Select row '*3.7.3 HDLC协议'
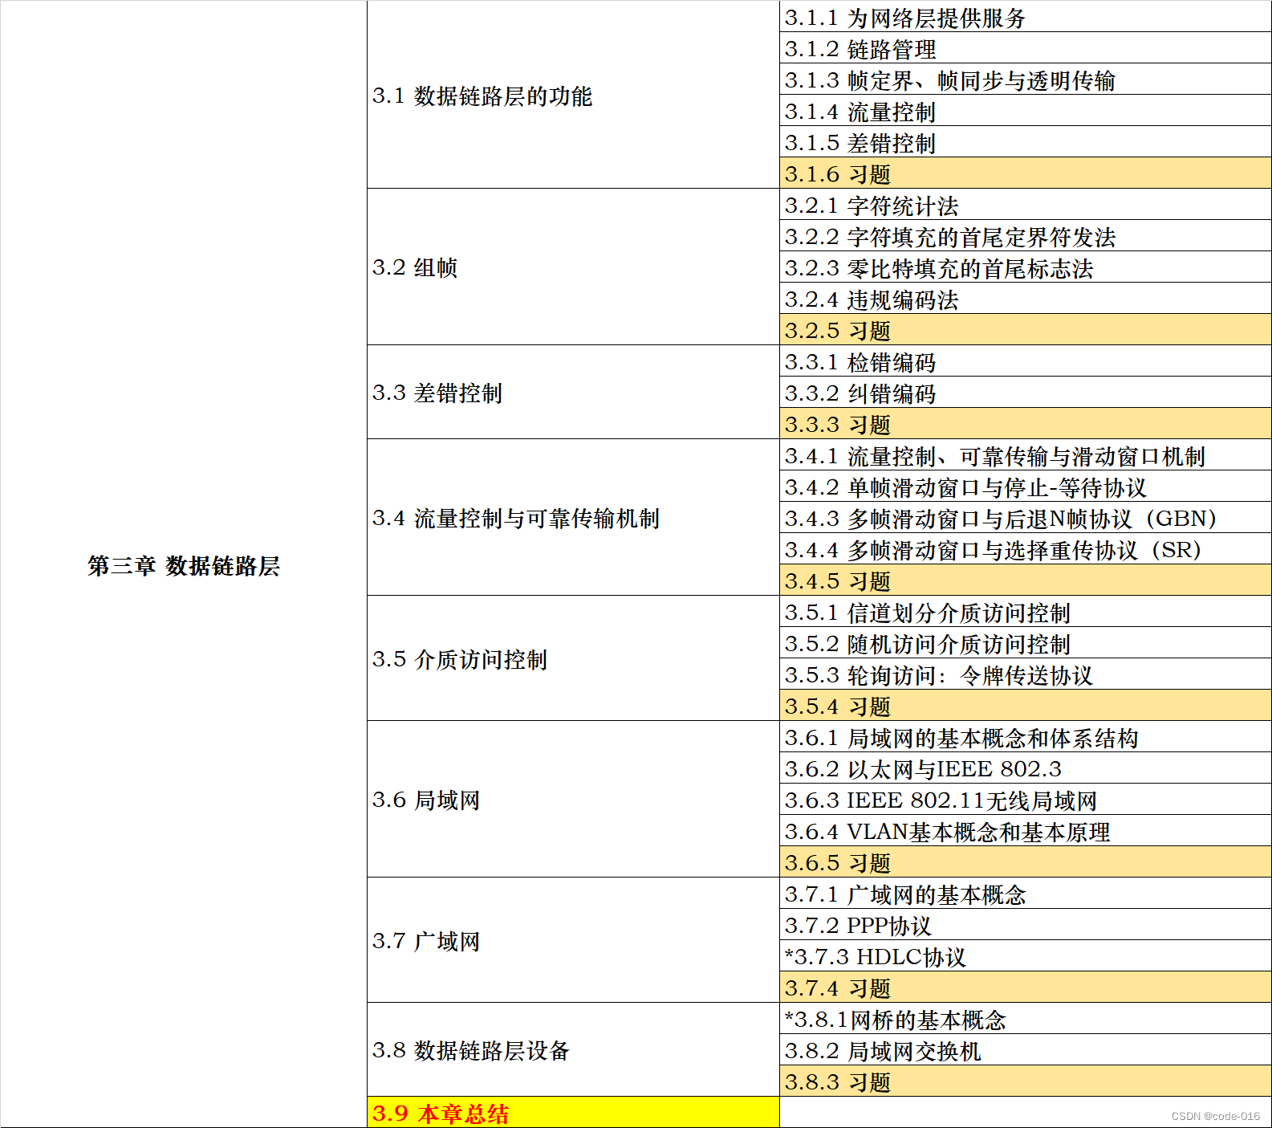This screenshot has height=1128, width=1272. 1026,956
